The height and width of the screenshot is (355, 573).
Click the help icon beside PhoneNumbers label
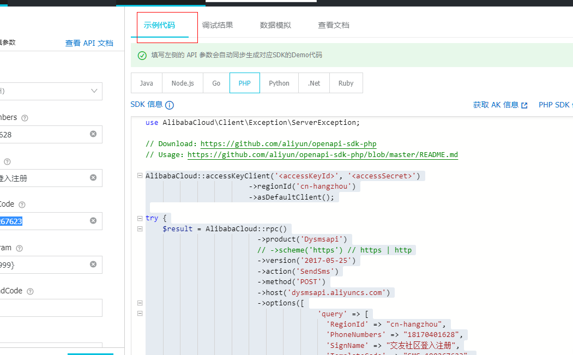(x=25, y=118)
